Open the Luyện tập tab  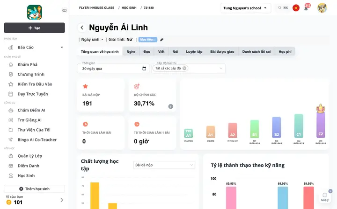click(194, 52)
